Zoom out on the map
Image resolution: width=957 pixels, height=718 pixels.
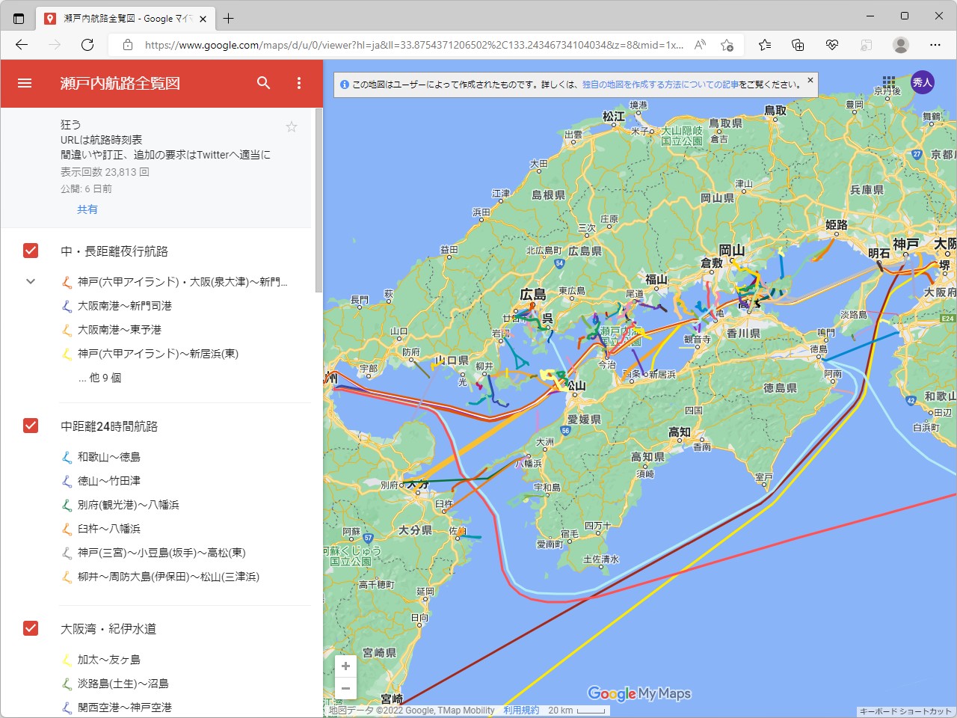pyautogui.click(x=345, y=688)
